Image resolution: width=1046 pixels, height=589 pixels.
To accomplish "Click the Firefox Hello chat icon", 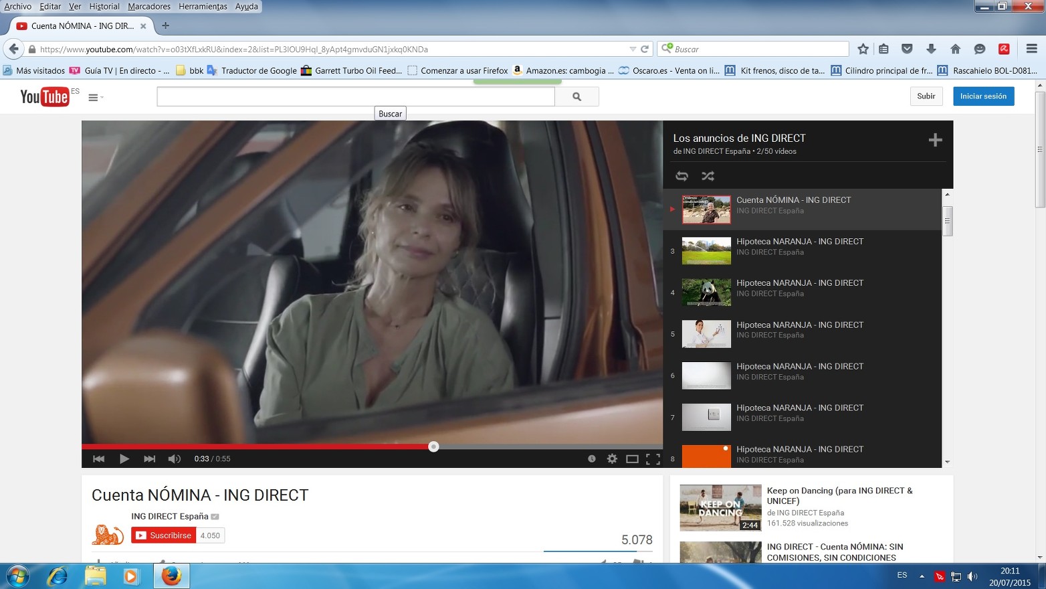I will 980,49.
